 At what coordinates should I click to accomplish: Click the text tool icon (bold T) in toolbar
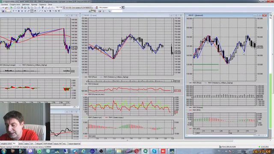pyautogui.click(x=43, y=8)
